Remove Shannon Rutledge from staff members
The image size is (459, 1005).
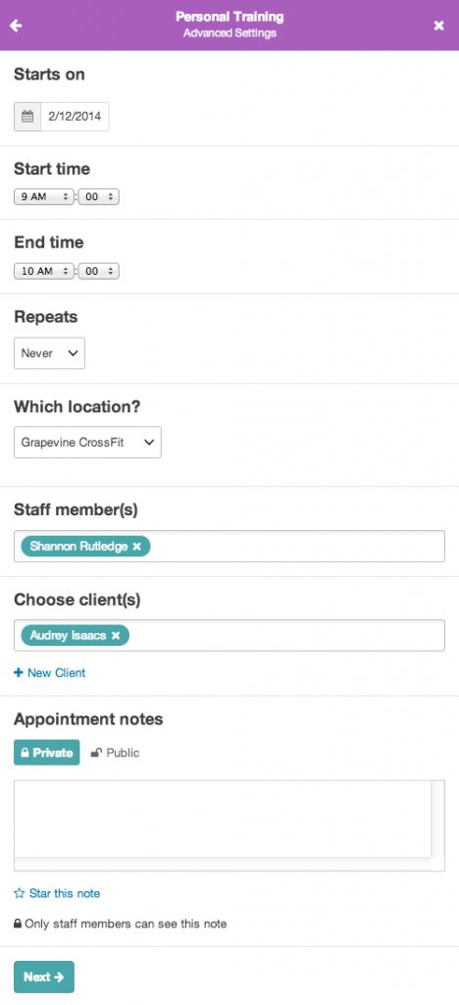[136, 547]
